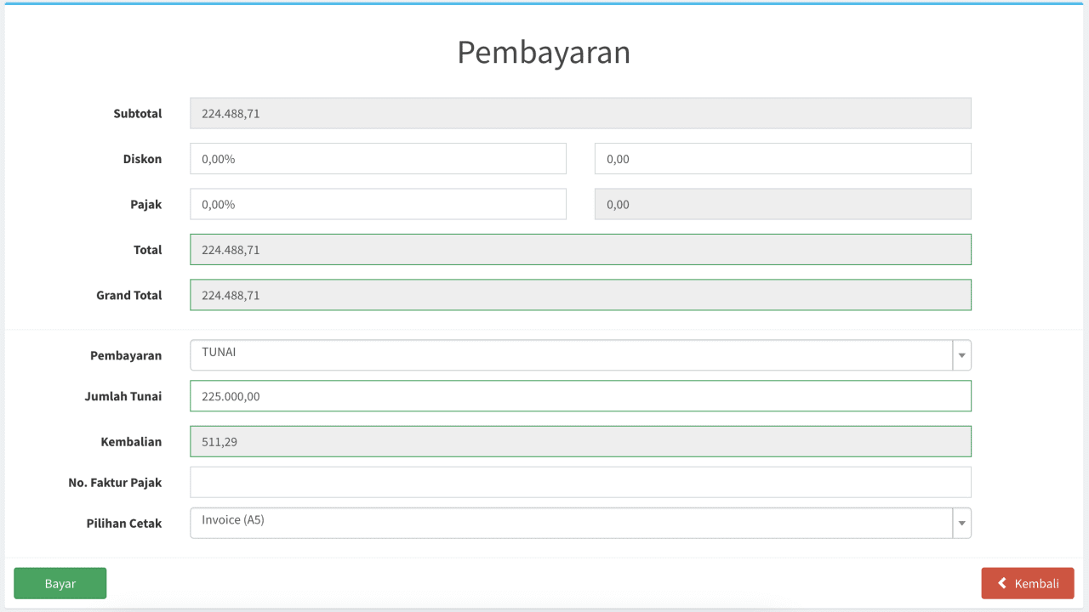Click the Jumlah Tunai input field

[x=580, y=396]
